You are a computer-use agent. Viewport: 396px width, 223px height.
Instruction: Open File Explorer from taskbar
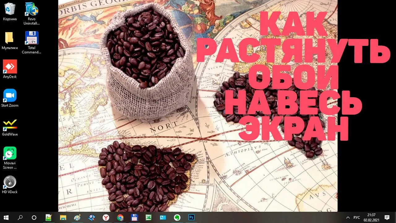click(x=63, y=217)
